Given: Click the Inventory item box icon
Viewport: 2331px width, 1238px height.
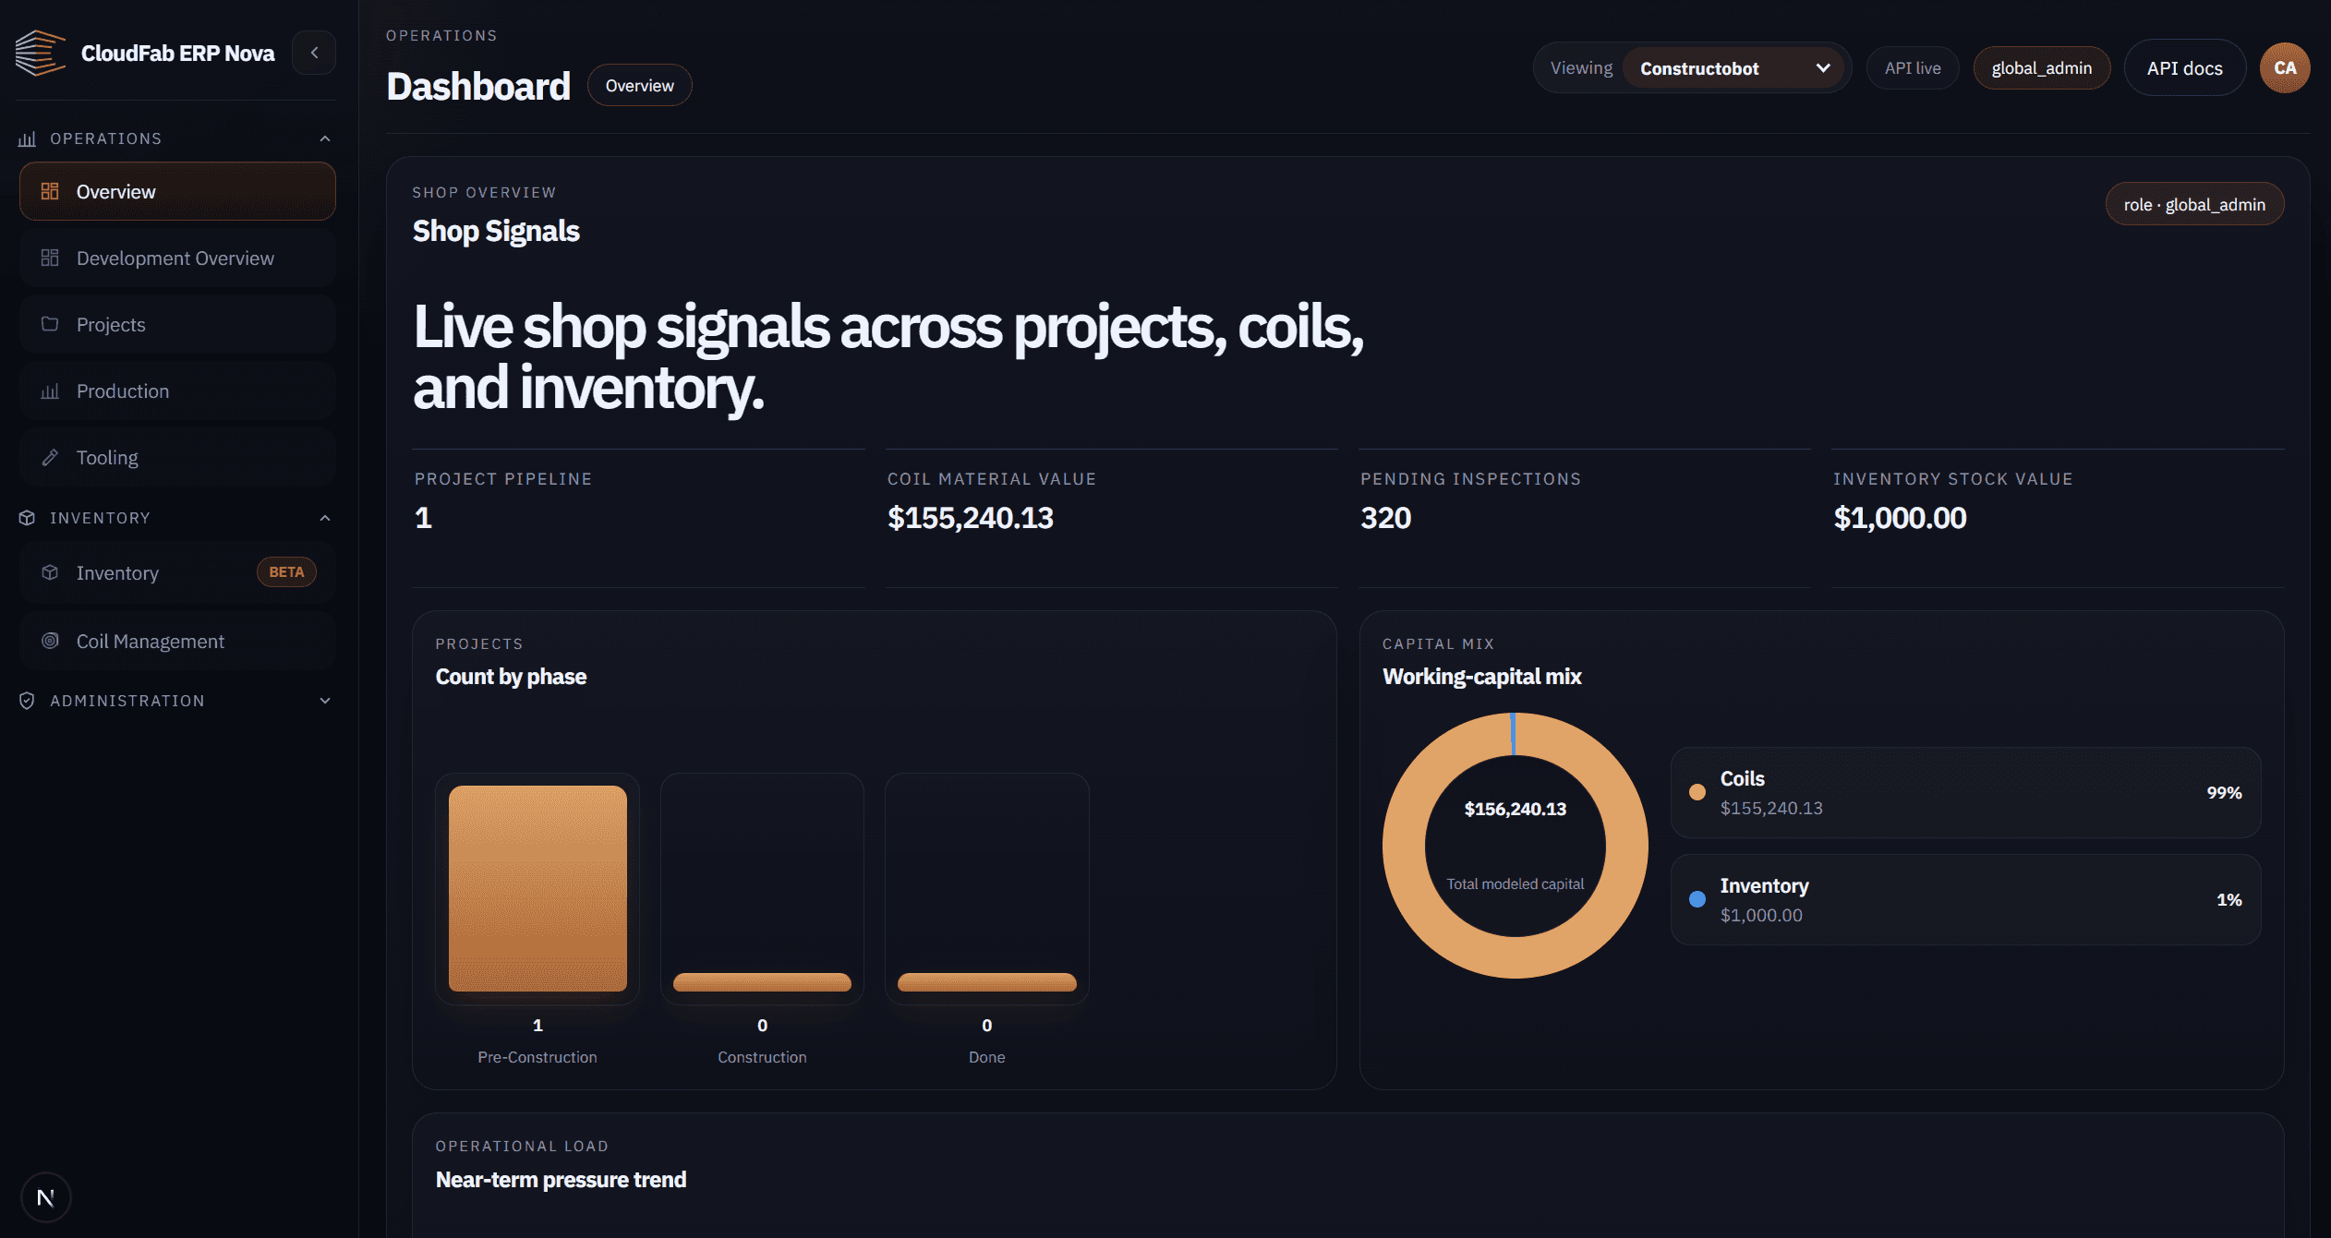Looking at the screenshot, I should point(50,572).
